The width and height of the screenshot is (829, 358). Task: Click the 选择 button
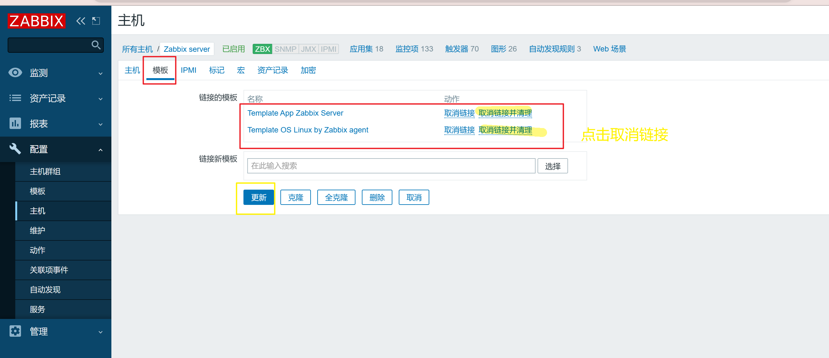point(552,166)
